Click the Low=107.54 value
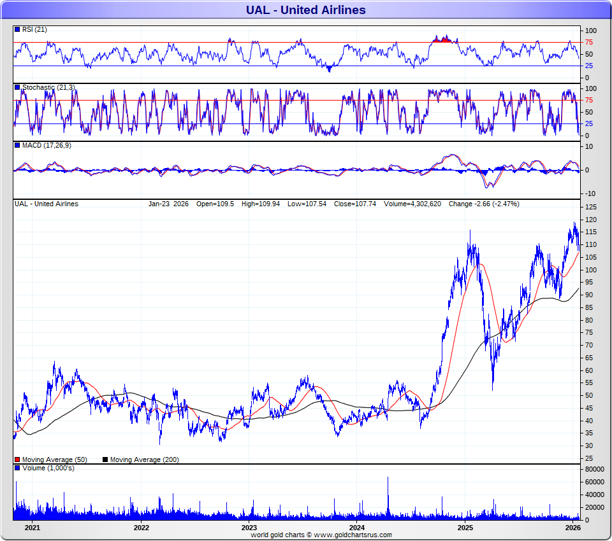The height and width of the screenshot is (541, 612). click(x=307, y=204)
